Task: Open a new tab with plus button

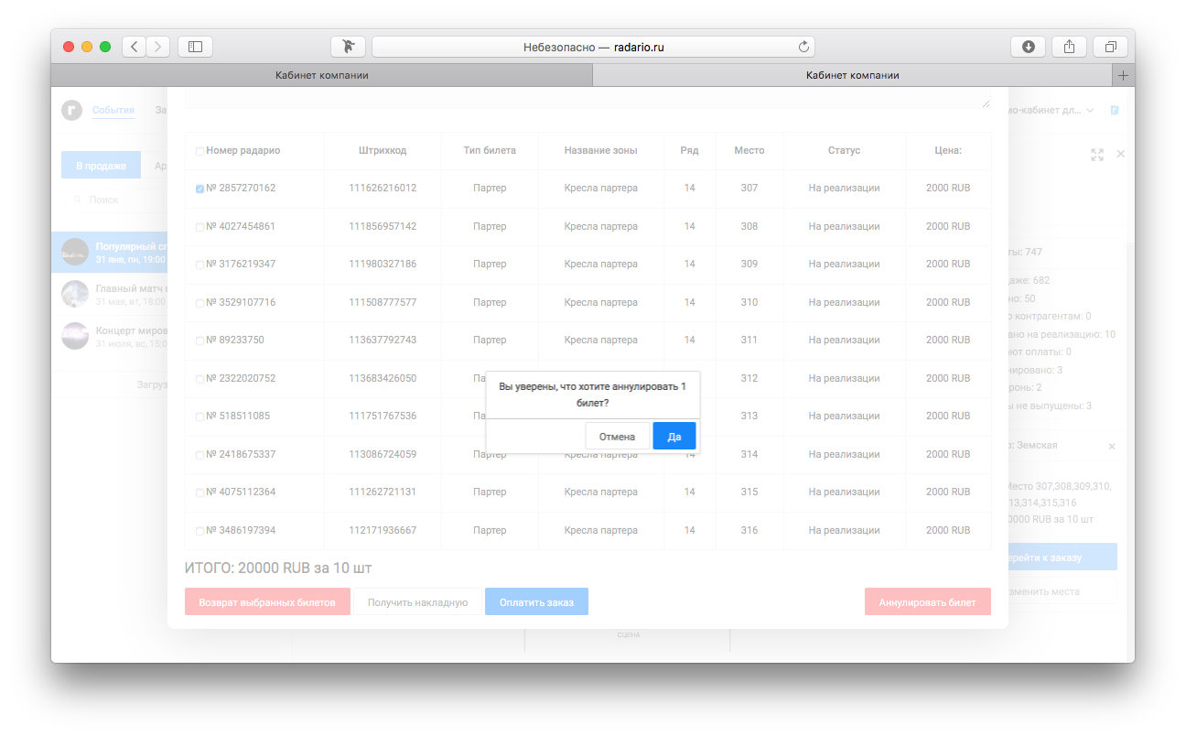Action: click(1124, 75)
